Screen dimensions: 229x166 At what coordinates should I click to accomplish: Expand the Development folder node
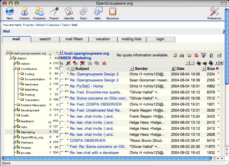point(14,110)
